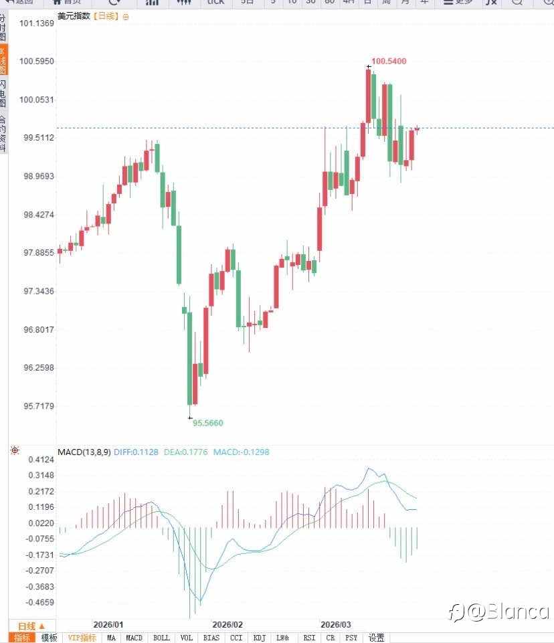Click the bar chart icon in top toolbar
554x643 pixels.
tap(152, 2)
